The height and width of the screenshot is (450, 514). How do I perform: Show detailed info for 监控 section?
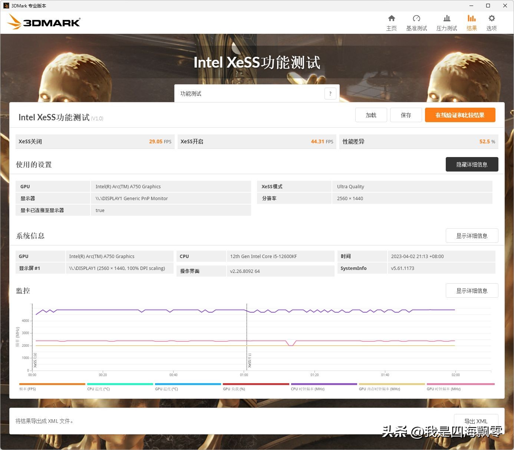point(472,290)
